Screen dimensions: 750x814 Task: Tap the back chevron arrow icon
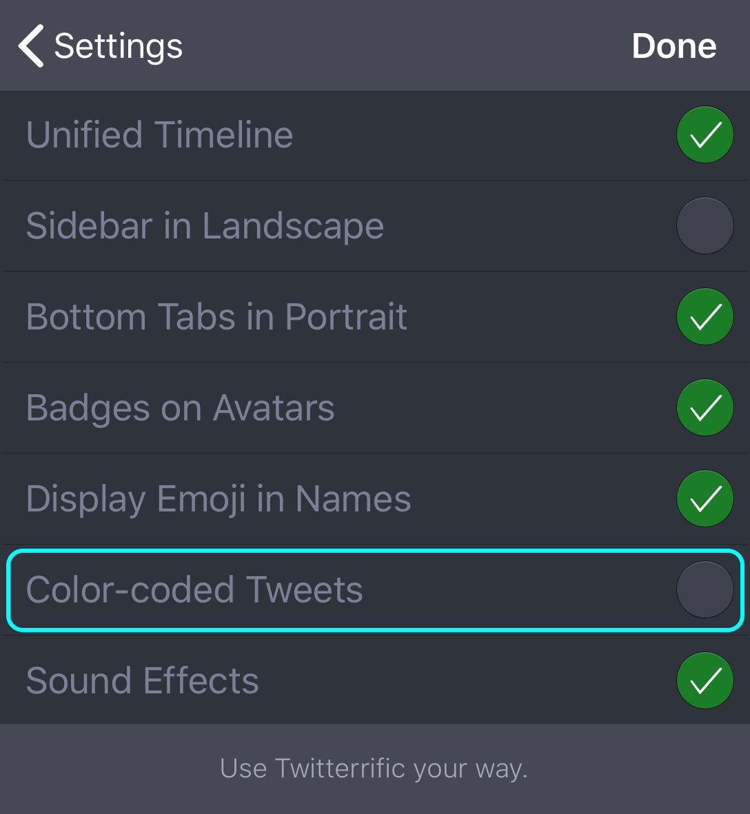31,46
